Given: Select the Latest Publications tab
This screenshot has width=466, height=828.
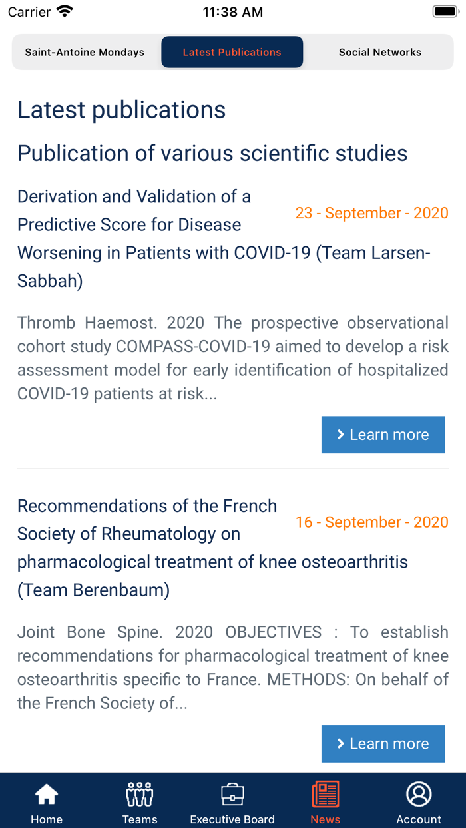Looking at the screenshot, I should tap(232, 52).
